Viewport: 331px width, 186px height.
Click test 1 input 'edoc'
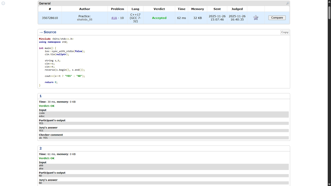click(x=42, y=116)
